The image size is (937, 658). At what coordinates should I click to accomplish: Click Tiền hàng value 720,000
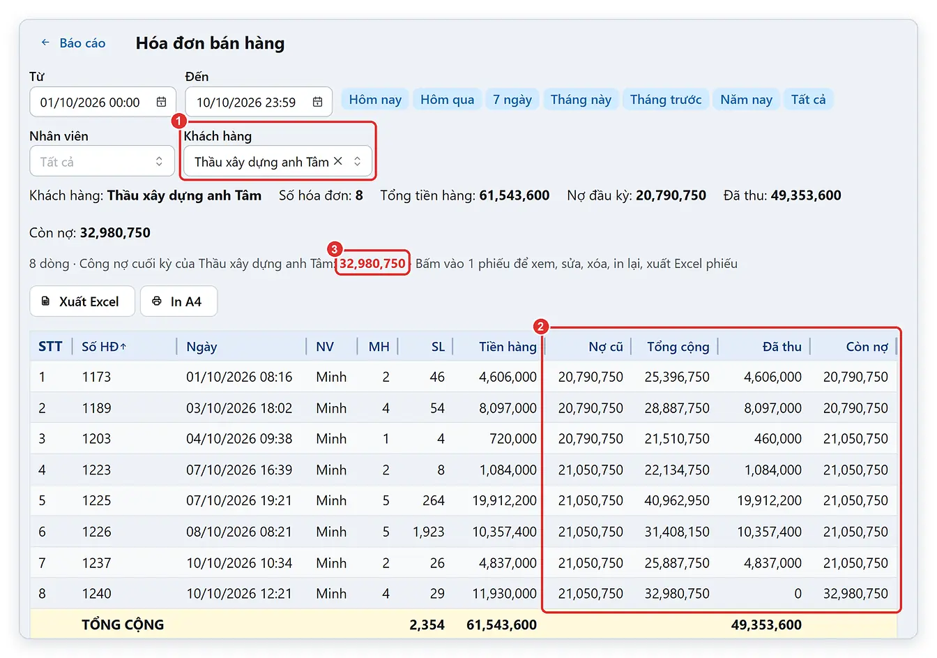[x=513, y=438]
